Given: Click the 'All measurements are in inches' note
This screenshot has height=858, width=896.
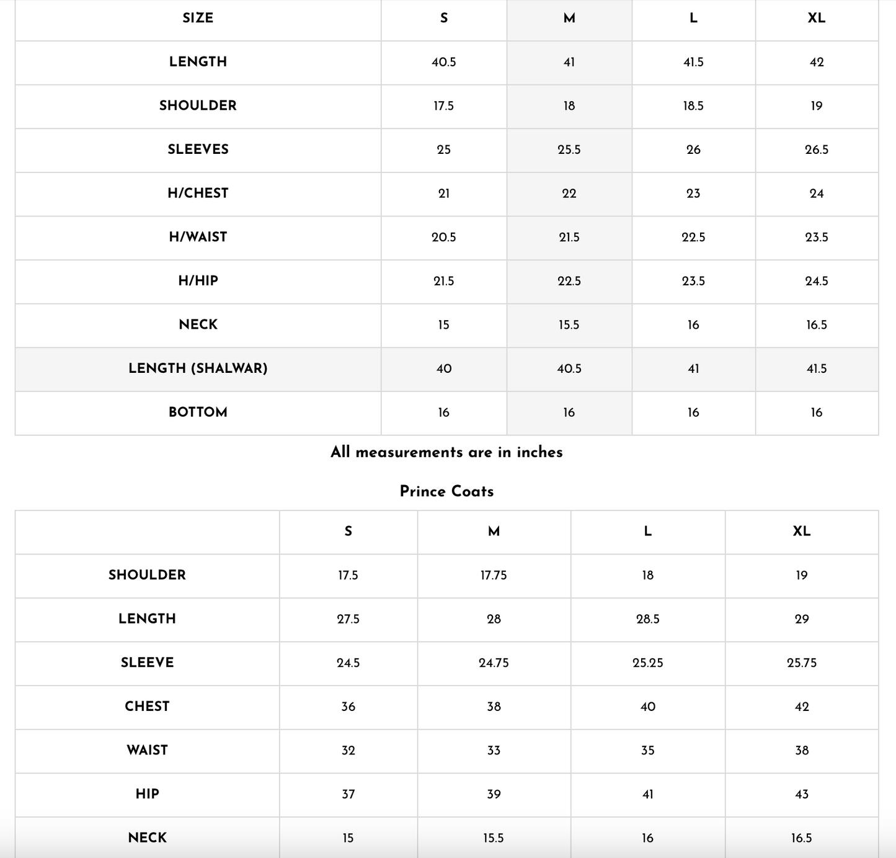Looking at the screenshot, I should [446, 452].
